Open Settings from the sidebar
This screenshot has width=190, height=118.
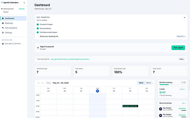13,33
